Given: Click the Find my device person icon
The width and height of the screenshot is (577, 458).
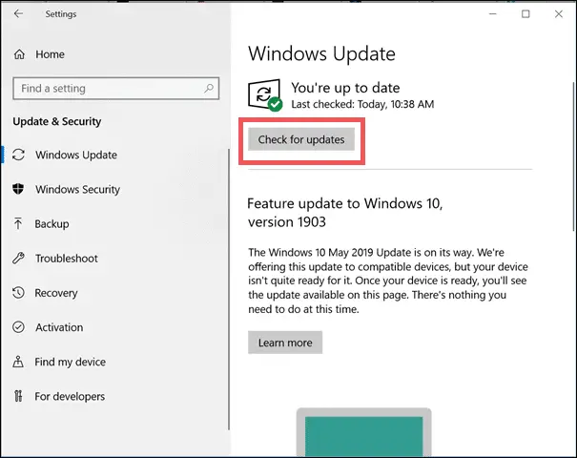Looking at the screenshot, I should tap(18, 362).
